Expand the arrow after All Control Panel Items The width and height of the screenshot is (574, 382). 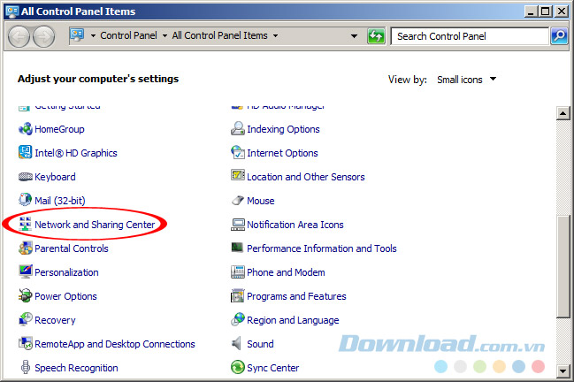coord(275,36)
